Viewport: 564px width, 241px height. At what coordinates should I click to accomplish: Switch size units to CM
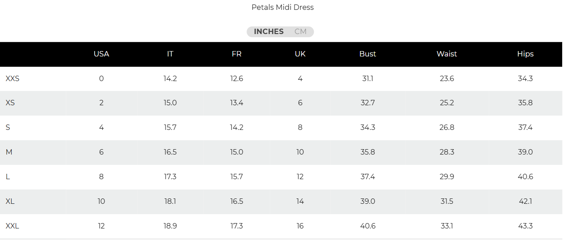pyautogui.click(x=300, y=32)
